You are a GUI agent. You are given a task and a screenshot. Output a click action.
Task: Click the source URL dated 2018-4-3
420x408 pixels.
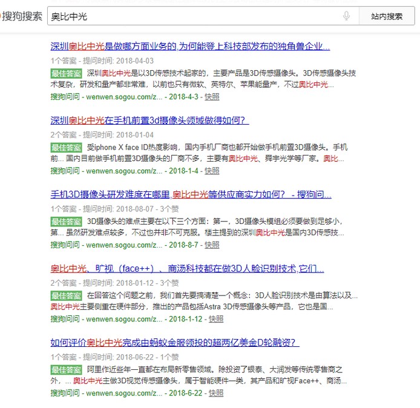(x=124, y=97)
